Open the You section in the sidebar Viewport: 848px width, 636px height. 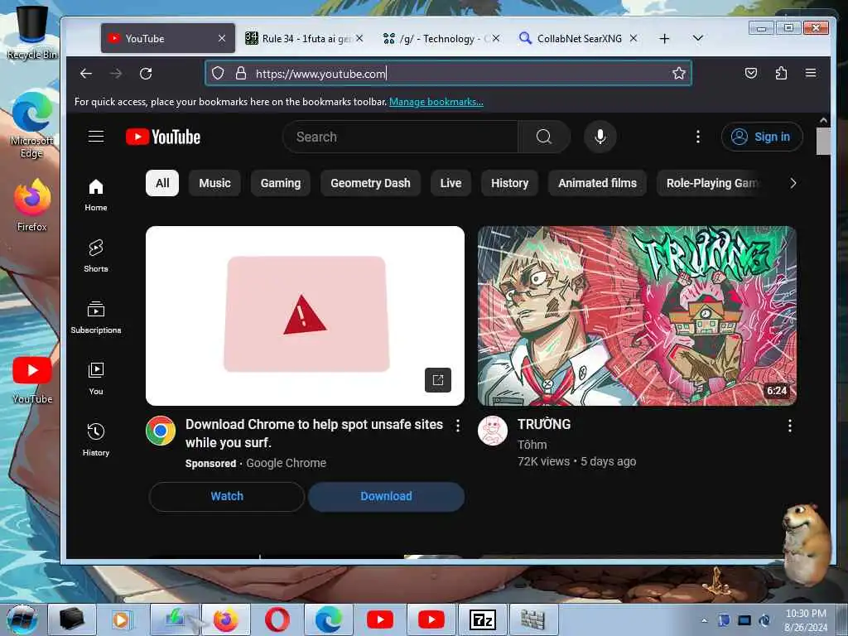point(96,378)
